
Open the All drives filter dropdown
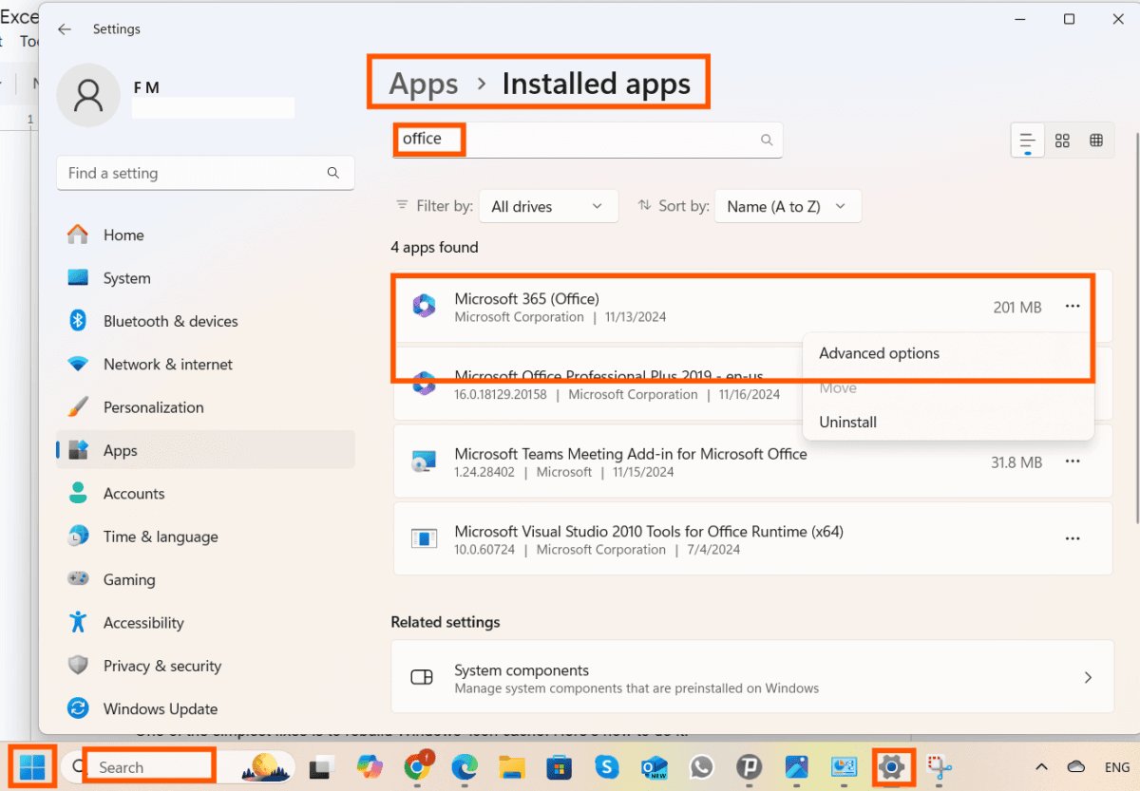click(x=548, y=206)
